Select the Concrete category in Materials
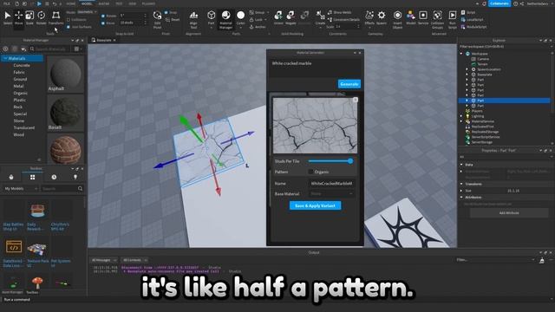This screenshot has width=555, height=312. coord(22,66)
